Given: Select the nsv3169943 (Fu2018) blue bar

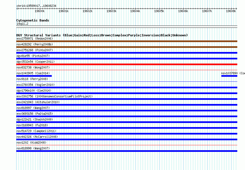Looking at the screenshot, I should 127,128.
